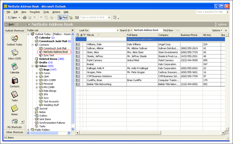233x144 pixels.
Task: Click contact card icon for Belisle Title Networking
Action: point(78,84)
